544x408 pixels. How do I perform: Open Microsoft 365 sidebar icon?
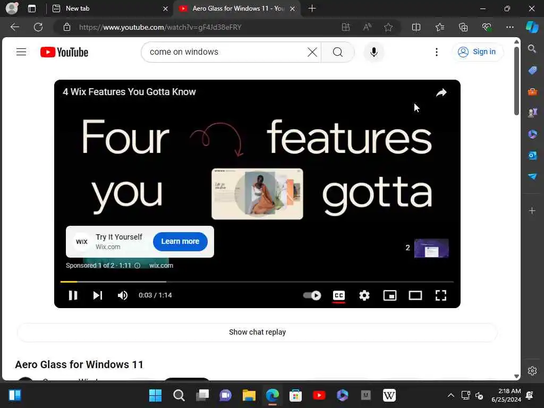[532, 134]
